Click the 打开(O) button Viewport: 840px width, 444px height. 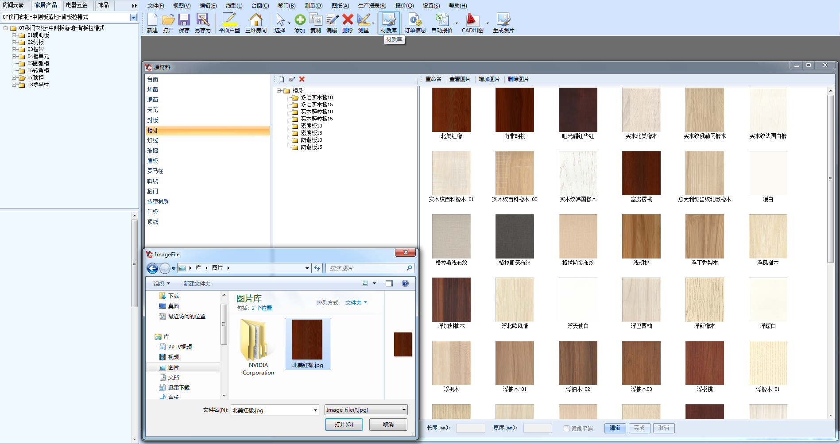[x=344, y=425]
